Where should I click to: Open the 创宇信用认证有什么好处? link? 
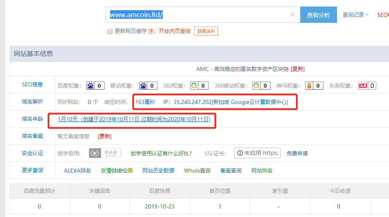point(161,153)
